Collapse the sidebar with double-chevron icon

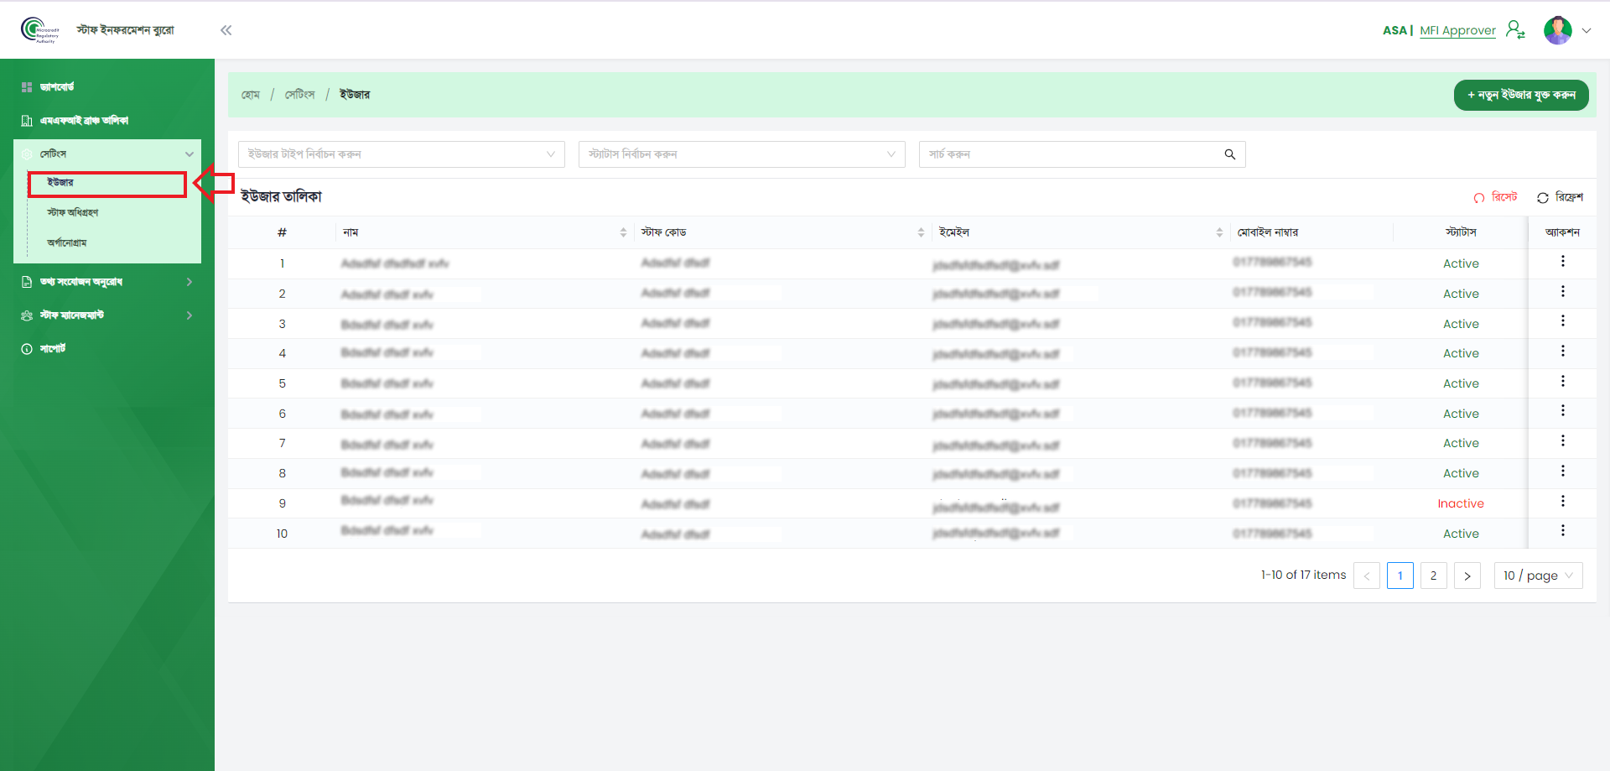[x=226, y=30]
